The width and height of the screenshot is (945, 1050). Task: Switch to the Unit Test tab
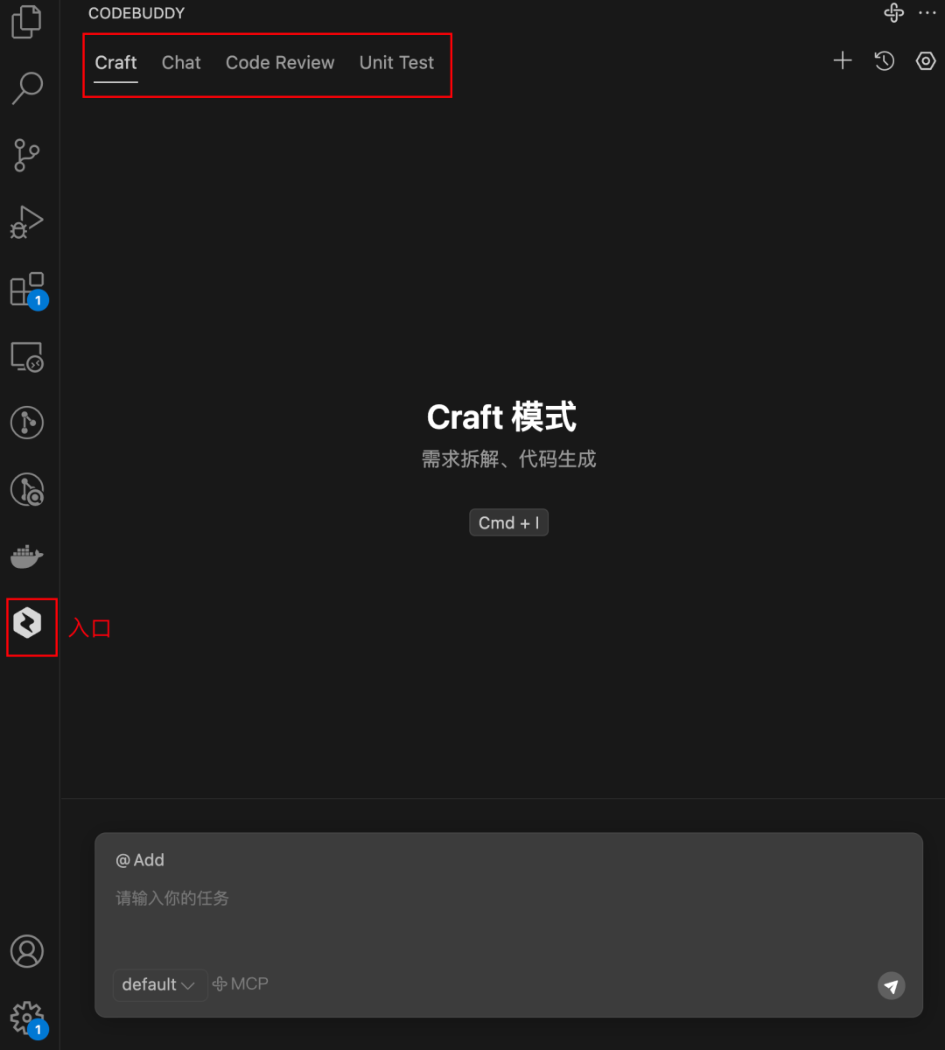pos(396,63)
